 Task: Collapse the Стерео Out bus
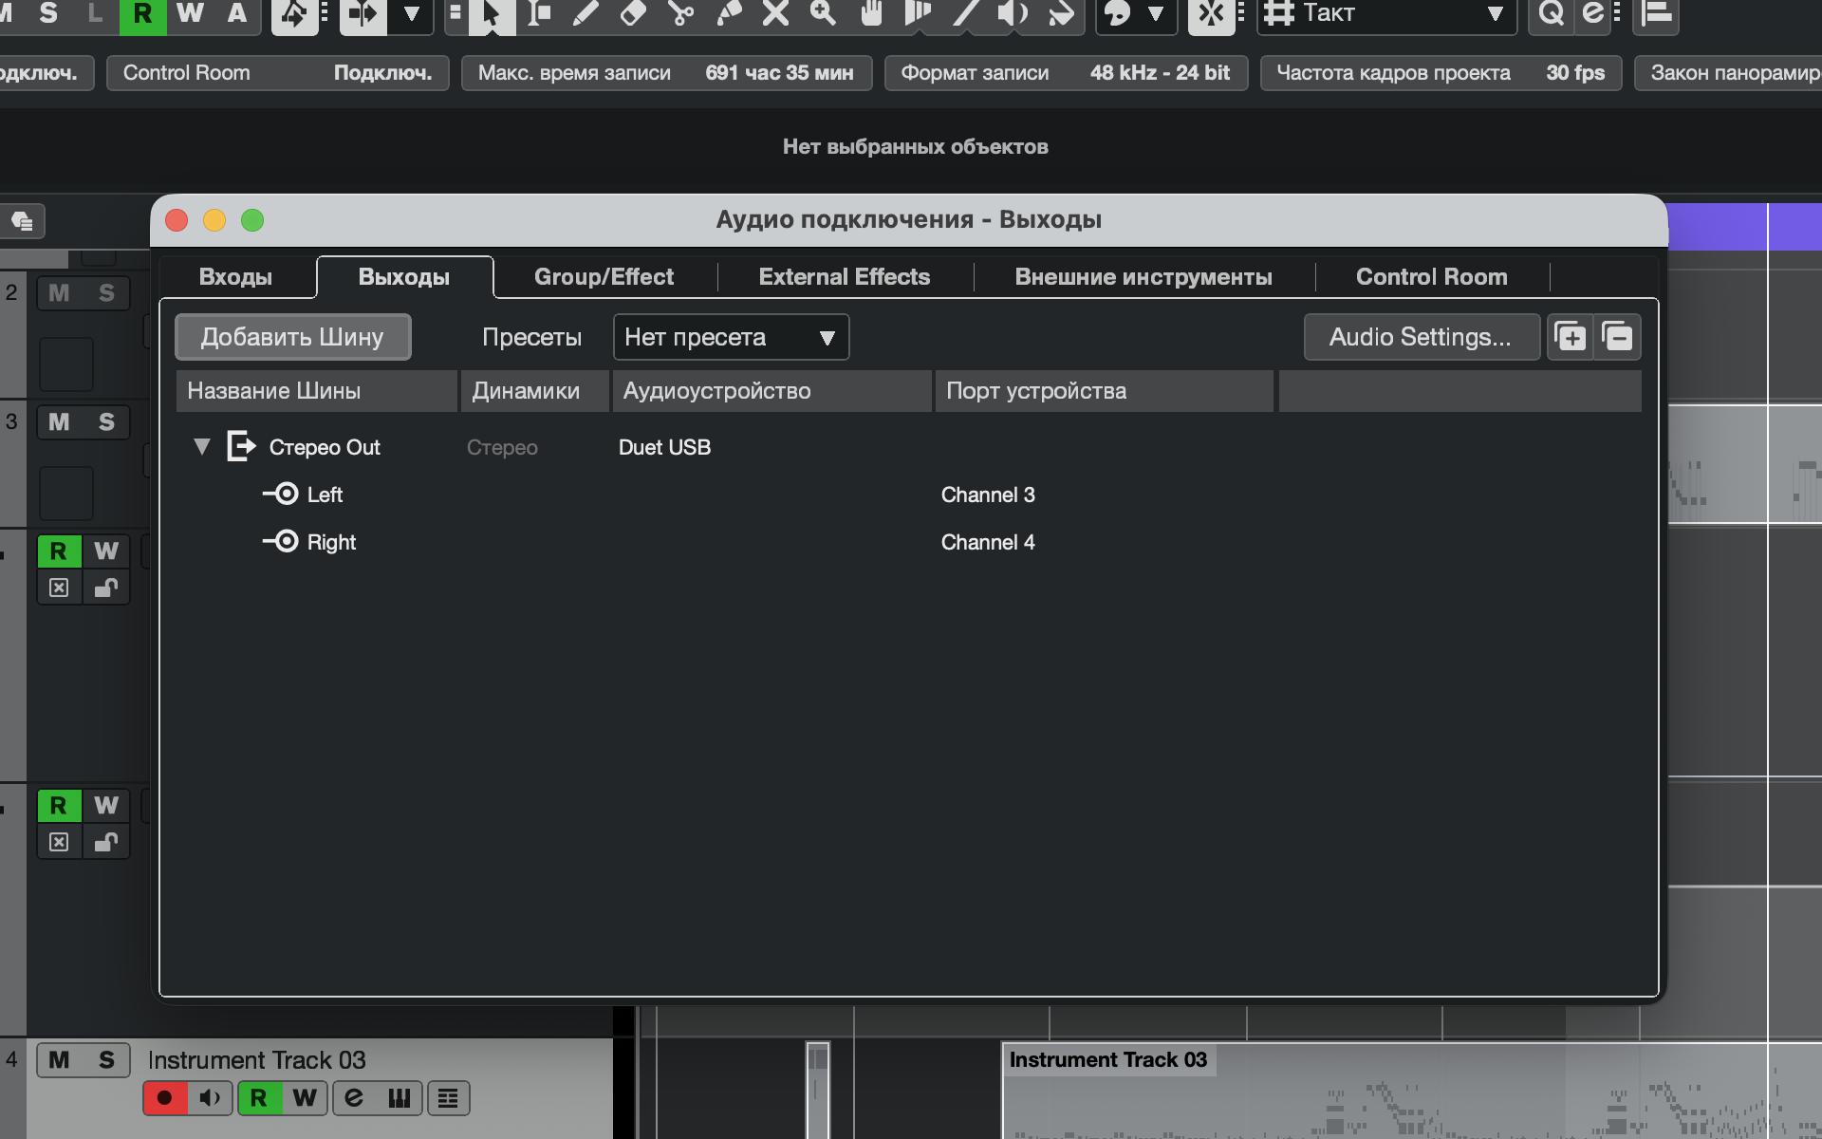click(x=201, y=446)
